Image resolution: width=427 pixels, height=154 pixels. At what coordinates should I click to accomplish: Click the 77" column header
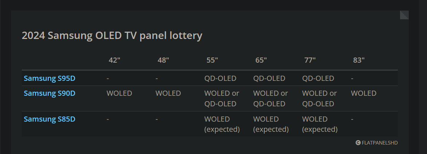click(310, 60)
